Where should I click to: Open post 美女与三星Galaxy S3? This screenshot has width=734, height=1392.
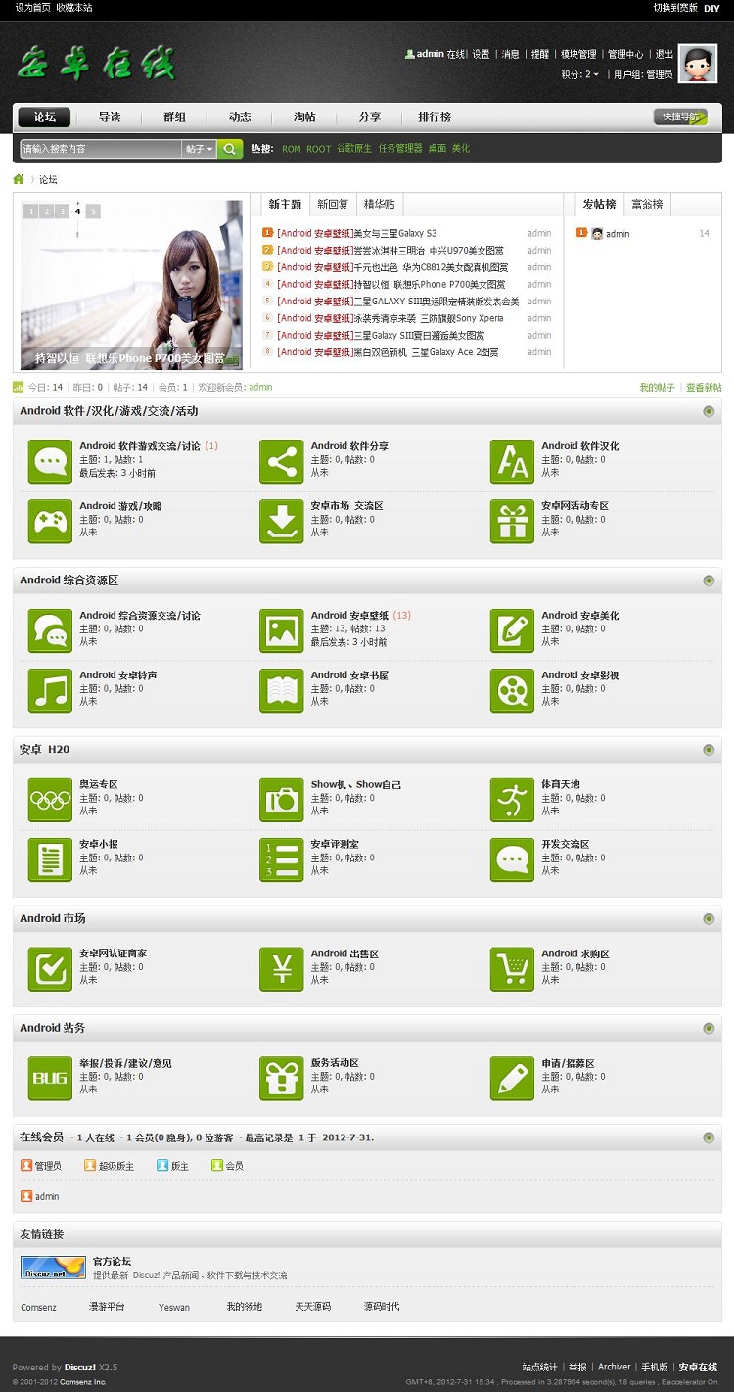394,234
